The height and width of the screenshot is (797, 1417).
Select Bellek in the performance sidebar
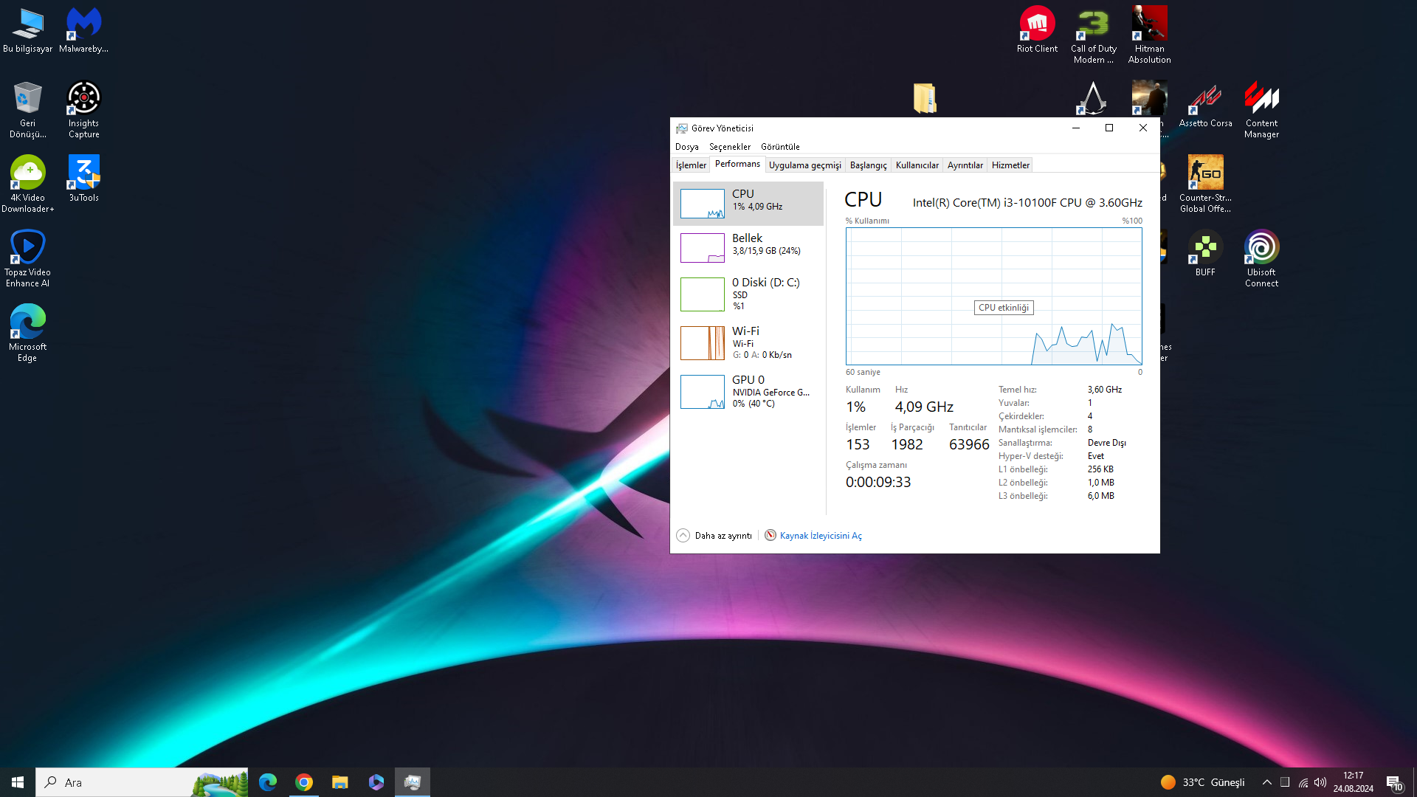748,248
